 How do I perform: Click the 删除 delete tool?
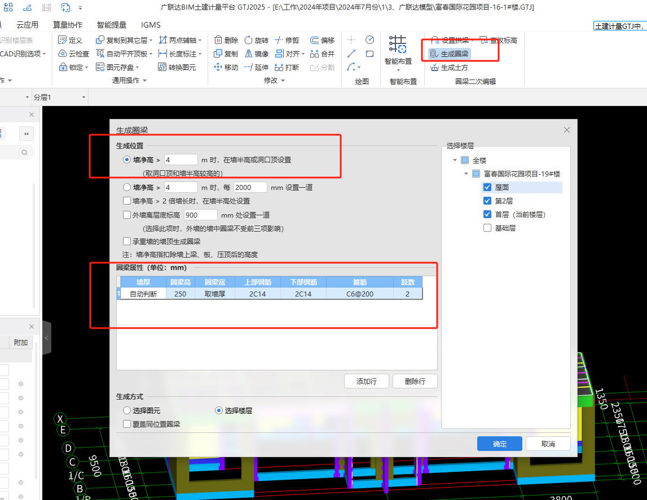coord(226,40)
